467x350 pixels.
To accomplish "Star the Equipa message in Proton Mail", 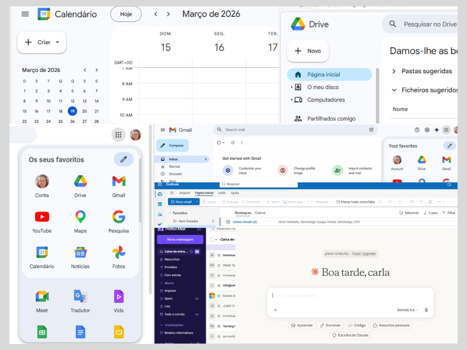I will [x=219, y=295].
